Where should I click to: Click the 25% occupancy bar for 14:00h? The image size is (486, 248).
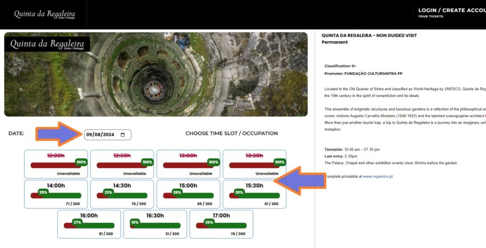pos(56,196)
